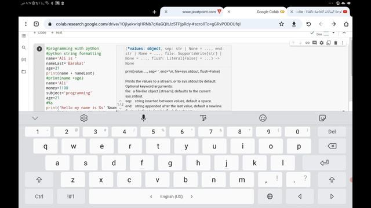Open more cell actions menu
The height and width of the screenshot is (208, 371).
(x=343, y=43)
